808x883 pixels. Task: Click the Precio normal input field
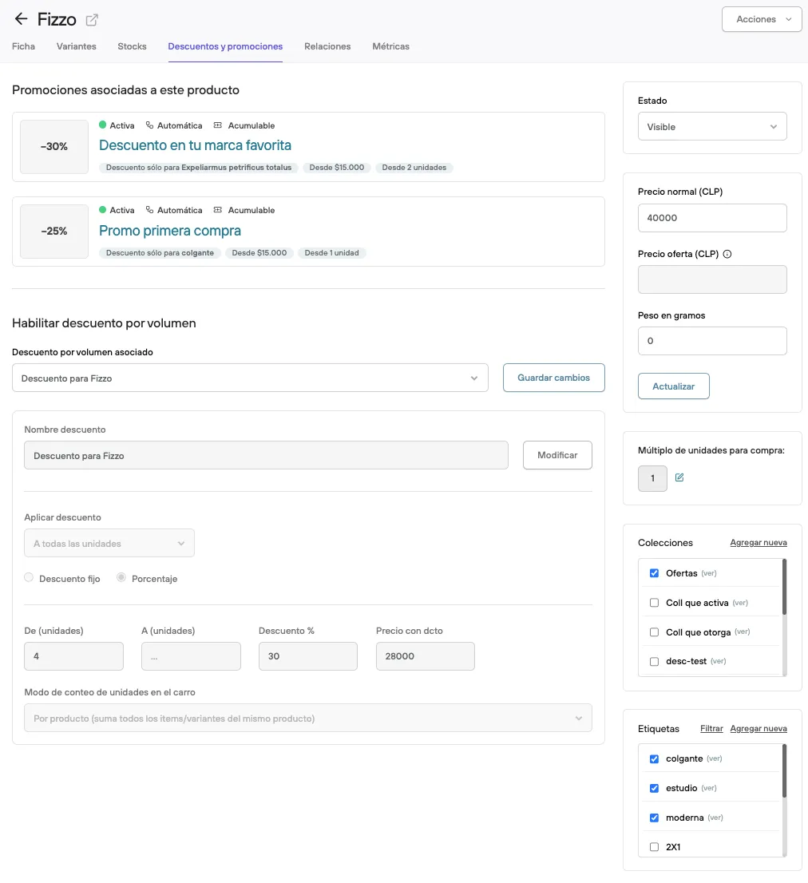coord(712,218)
